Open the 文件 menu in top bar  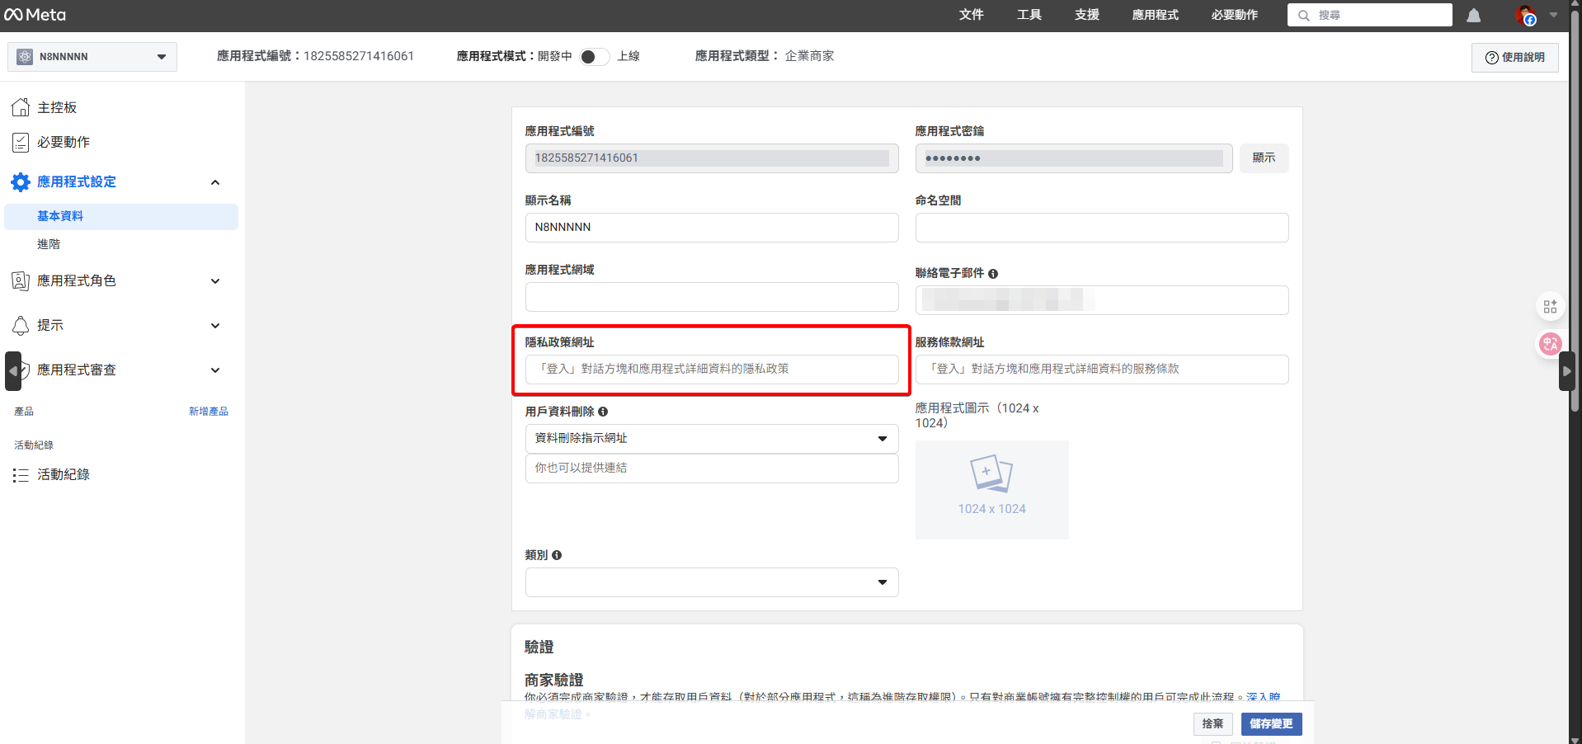971,14
